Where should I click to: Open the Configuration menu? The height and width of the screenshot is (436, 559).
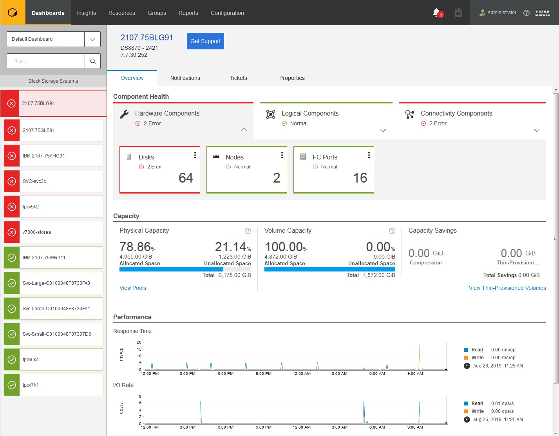tap(227, 13)
